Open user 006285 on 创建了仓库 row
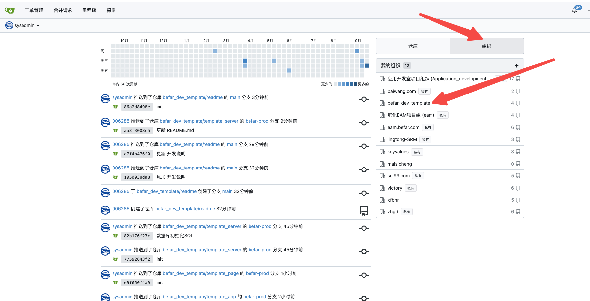590x301 pixels. (x=121, y=209)
